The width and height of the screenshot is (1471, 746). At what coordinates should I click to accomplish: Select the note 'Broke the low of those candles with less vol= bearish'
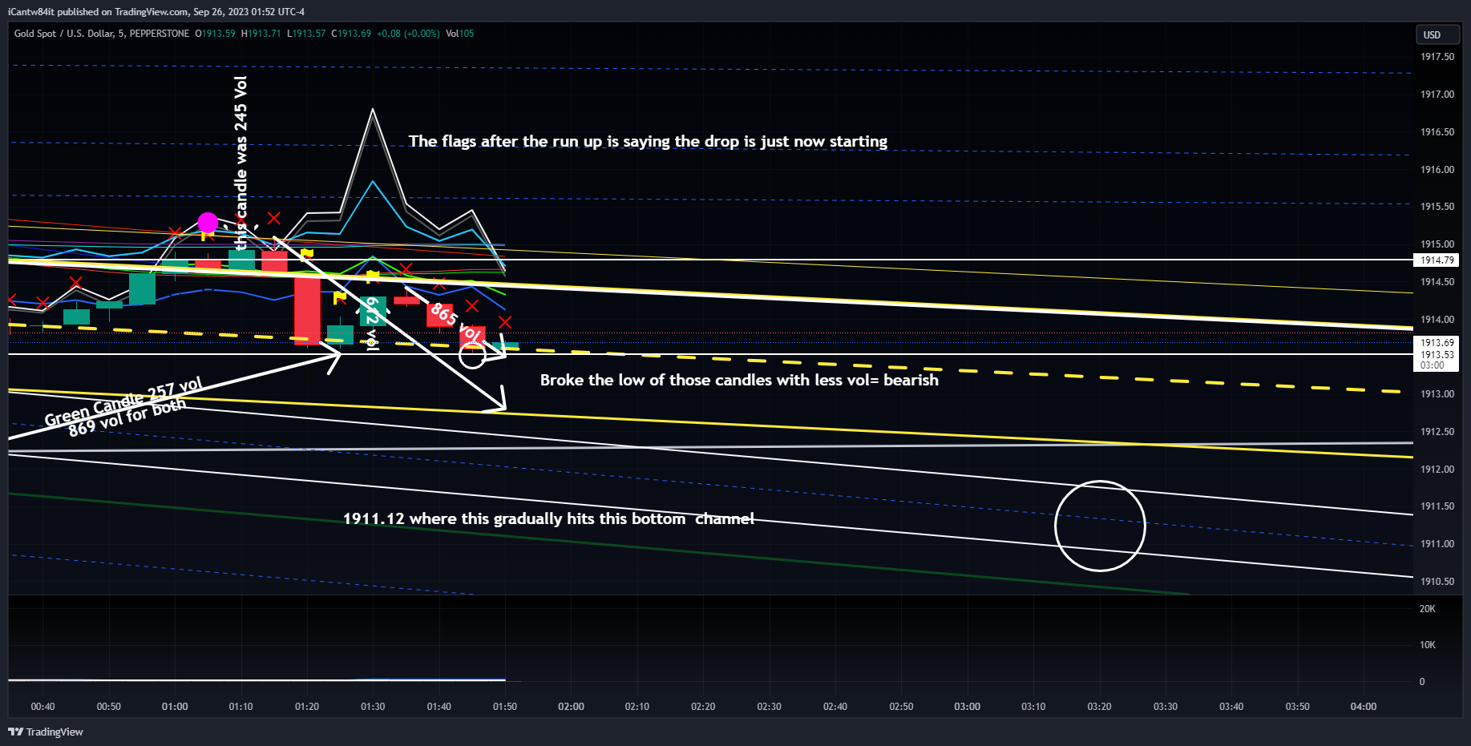pyautogui.click(x=739, y=380)
